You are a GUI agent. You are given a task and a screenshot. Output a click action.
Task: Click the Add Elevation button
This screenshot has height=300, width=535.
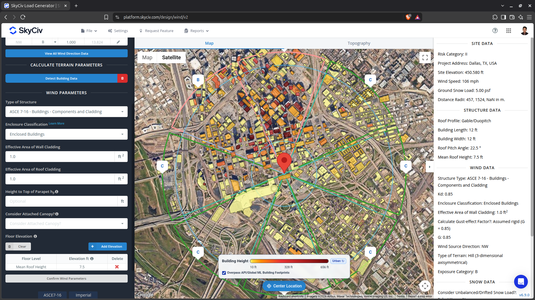click(108, 246)
